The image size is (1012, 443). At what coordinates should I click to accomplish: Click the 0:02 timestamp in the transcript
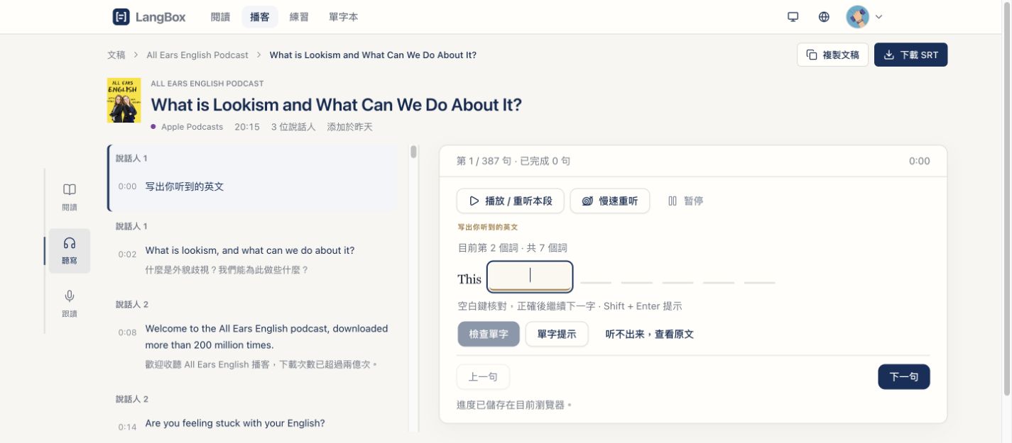pos(127,254)
